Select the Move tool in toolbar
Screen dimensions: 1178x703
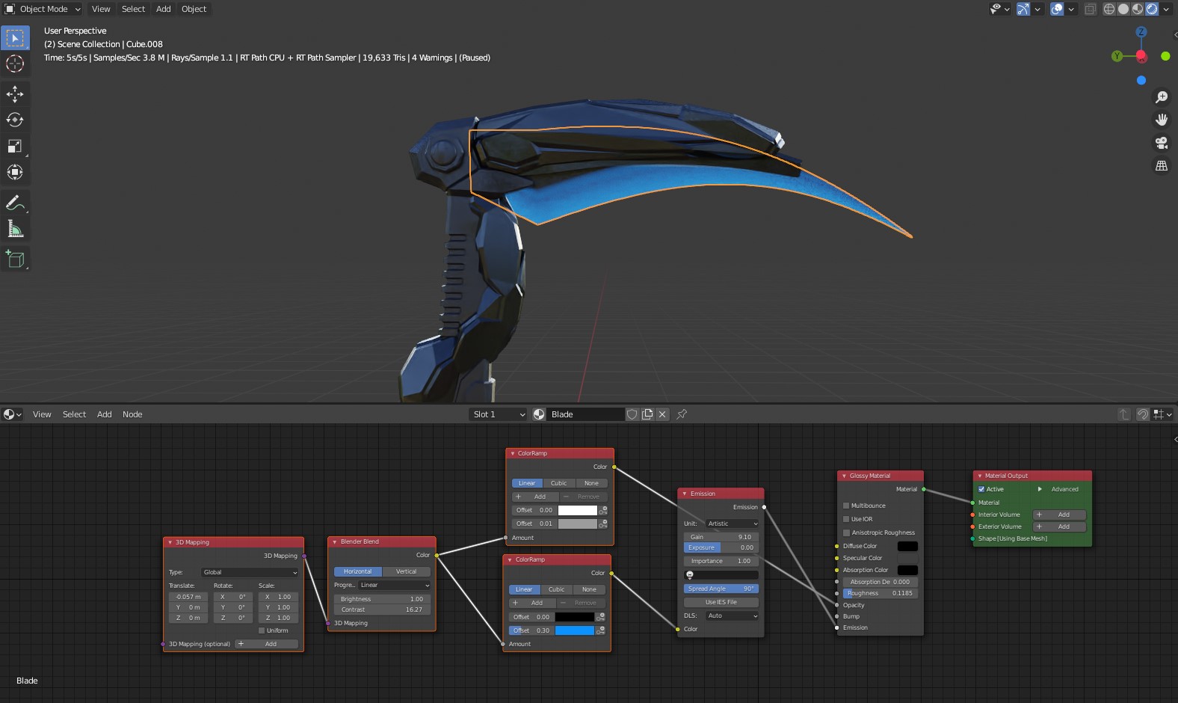coord(15,93)
